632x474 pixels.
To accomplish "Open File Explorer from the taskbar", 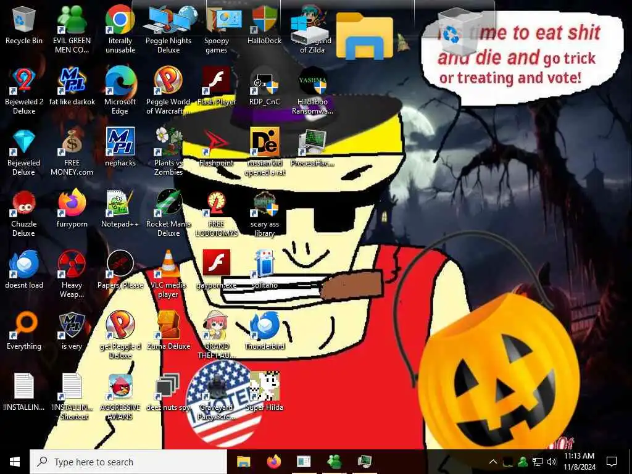I will 243,462.
